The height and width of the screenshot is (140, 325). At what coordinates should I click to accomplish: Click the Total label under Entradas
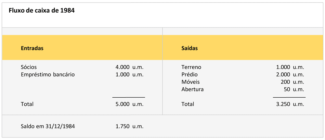coord(27,104)
